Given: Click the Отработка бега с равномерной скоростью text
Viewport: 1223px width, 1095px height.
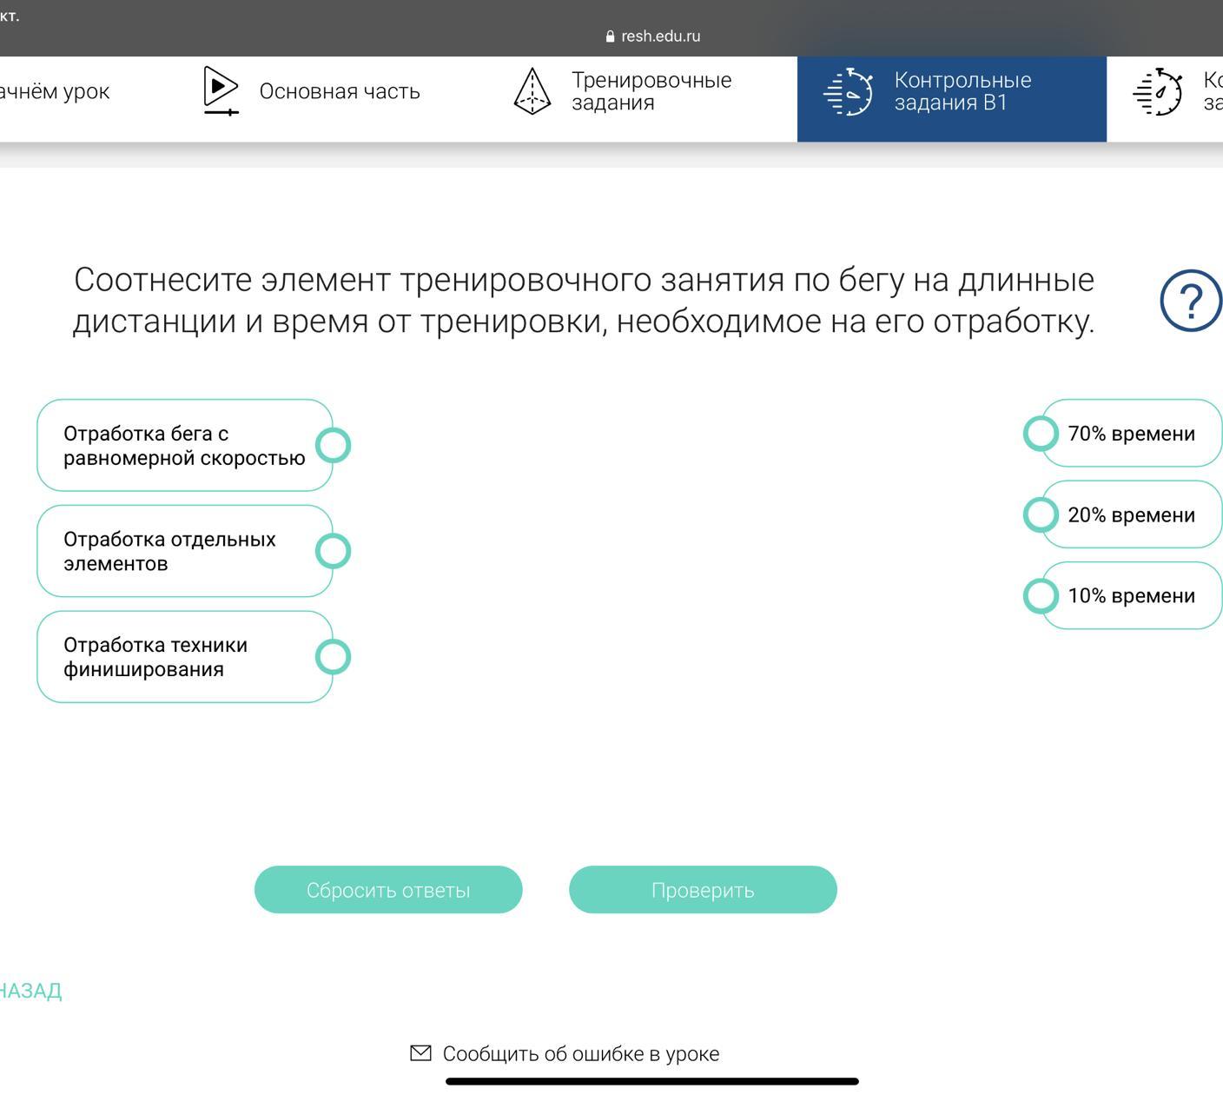Looking at the screenshot, I should (184, 446).
